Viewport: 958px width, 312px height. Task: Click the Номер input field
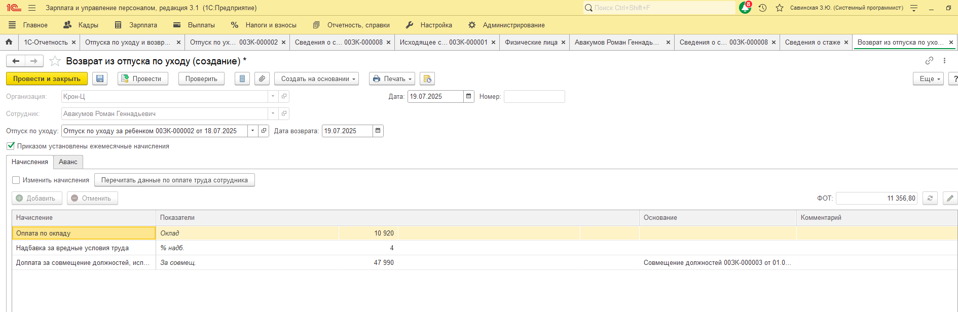(x=534, y=96)
